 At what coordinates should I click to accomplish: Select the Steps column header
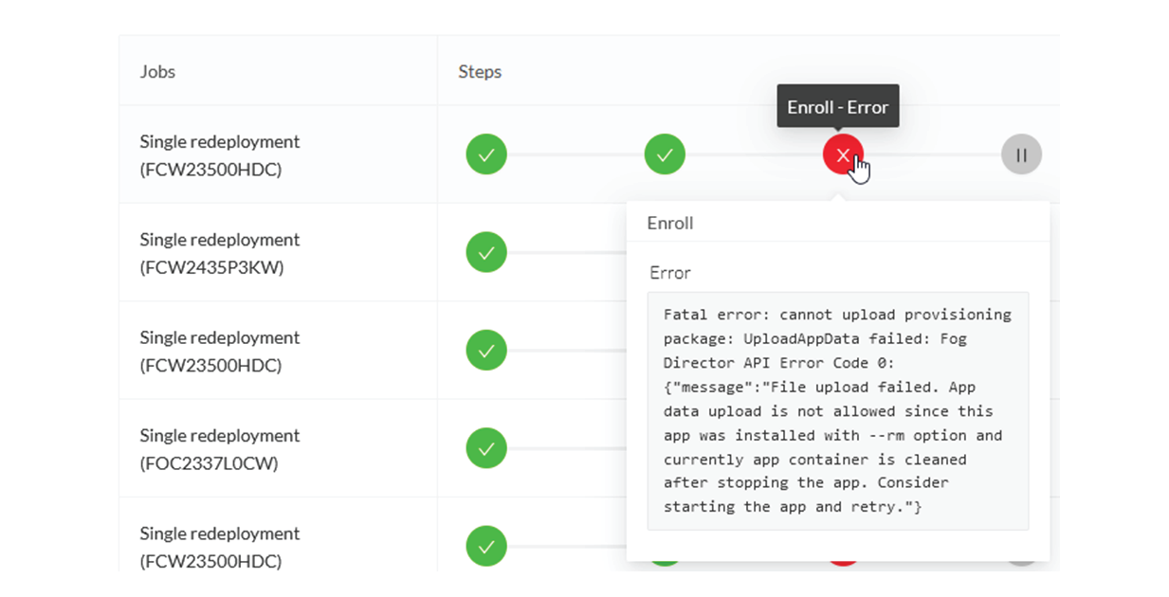point(479,71)
